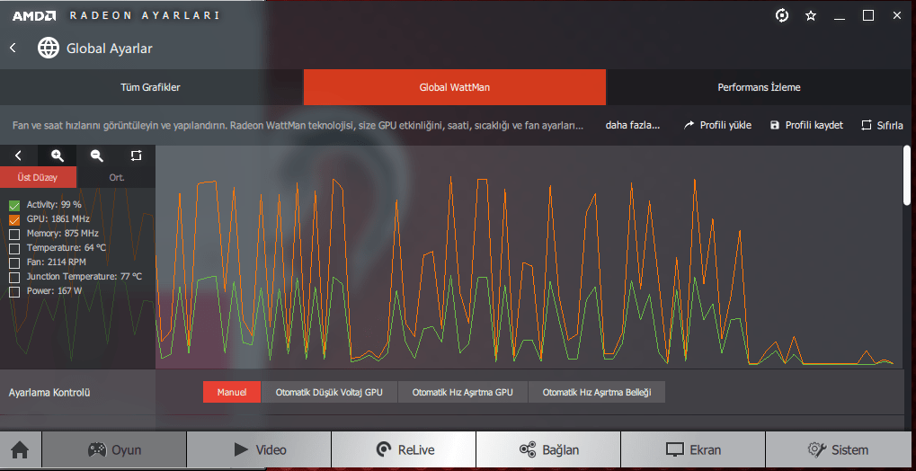Viewport: 916px width, 471px height.
Task: Open the Bağlan section
Action: click(548, 450)
